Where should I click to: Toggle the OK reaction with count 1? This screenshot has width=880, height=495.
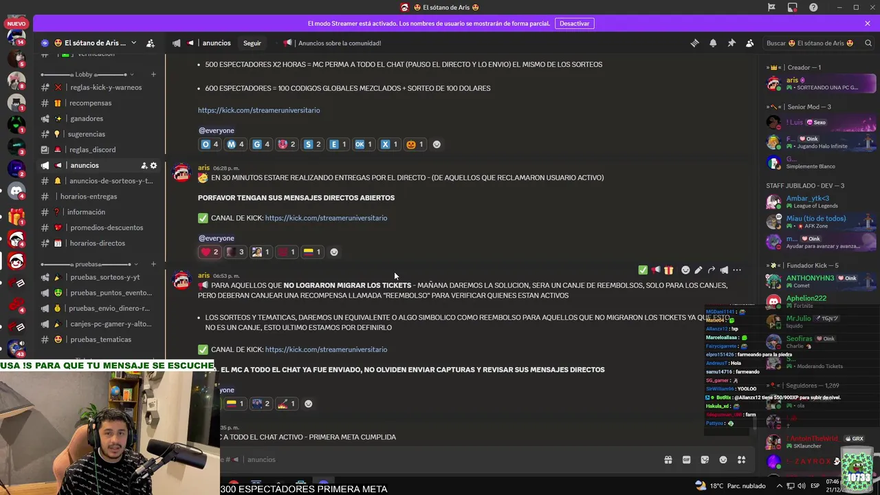click(x=363, y=144)
